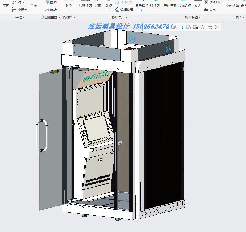
Task: Create a 坐标系 coordinate system
Action: coord(20,10)
